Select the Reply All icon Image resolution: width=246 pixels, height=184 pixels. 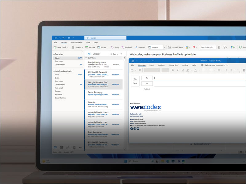tap(126, 47)
